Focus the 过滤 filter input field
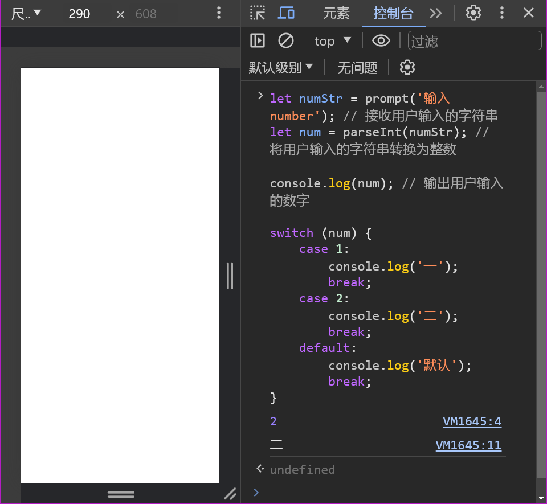The image size is (547, 504). 474,41
